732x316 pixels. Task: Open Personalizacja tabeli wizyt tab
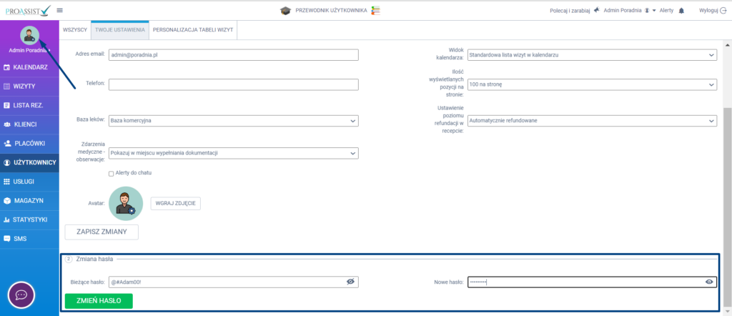193,29
